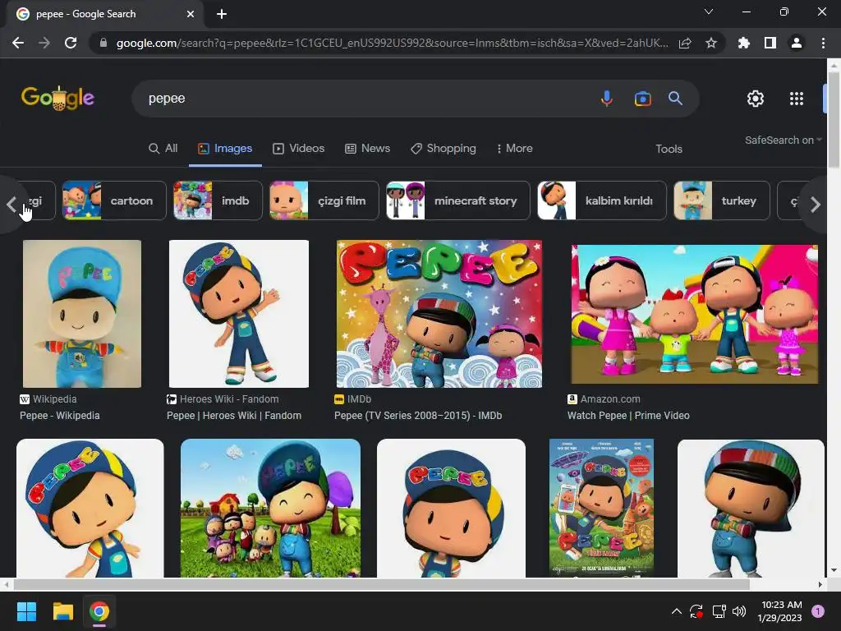Go back to previous page
Image resolution: width=841 pixels, height=631 pixels.
click(x=18, y=43)
